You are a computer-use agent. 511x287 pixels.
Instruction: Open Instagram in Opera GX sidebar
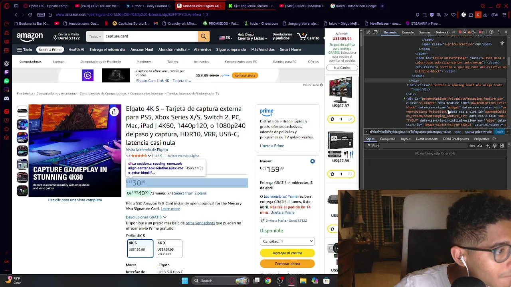click(6, 90)
